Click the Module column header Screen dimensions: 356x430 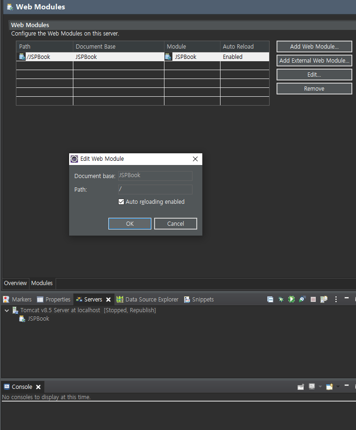click(x=192, y=47)
